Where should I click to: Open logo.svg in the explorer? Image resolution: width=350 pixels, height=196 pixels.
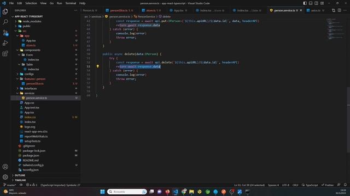pos(30,127)
